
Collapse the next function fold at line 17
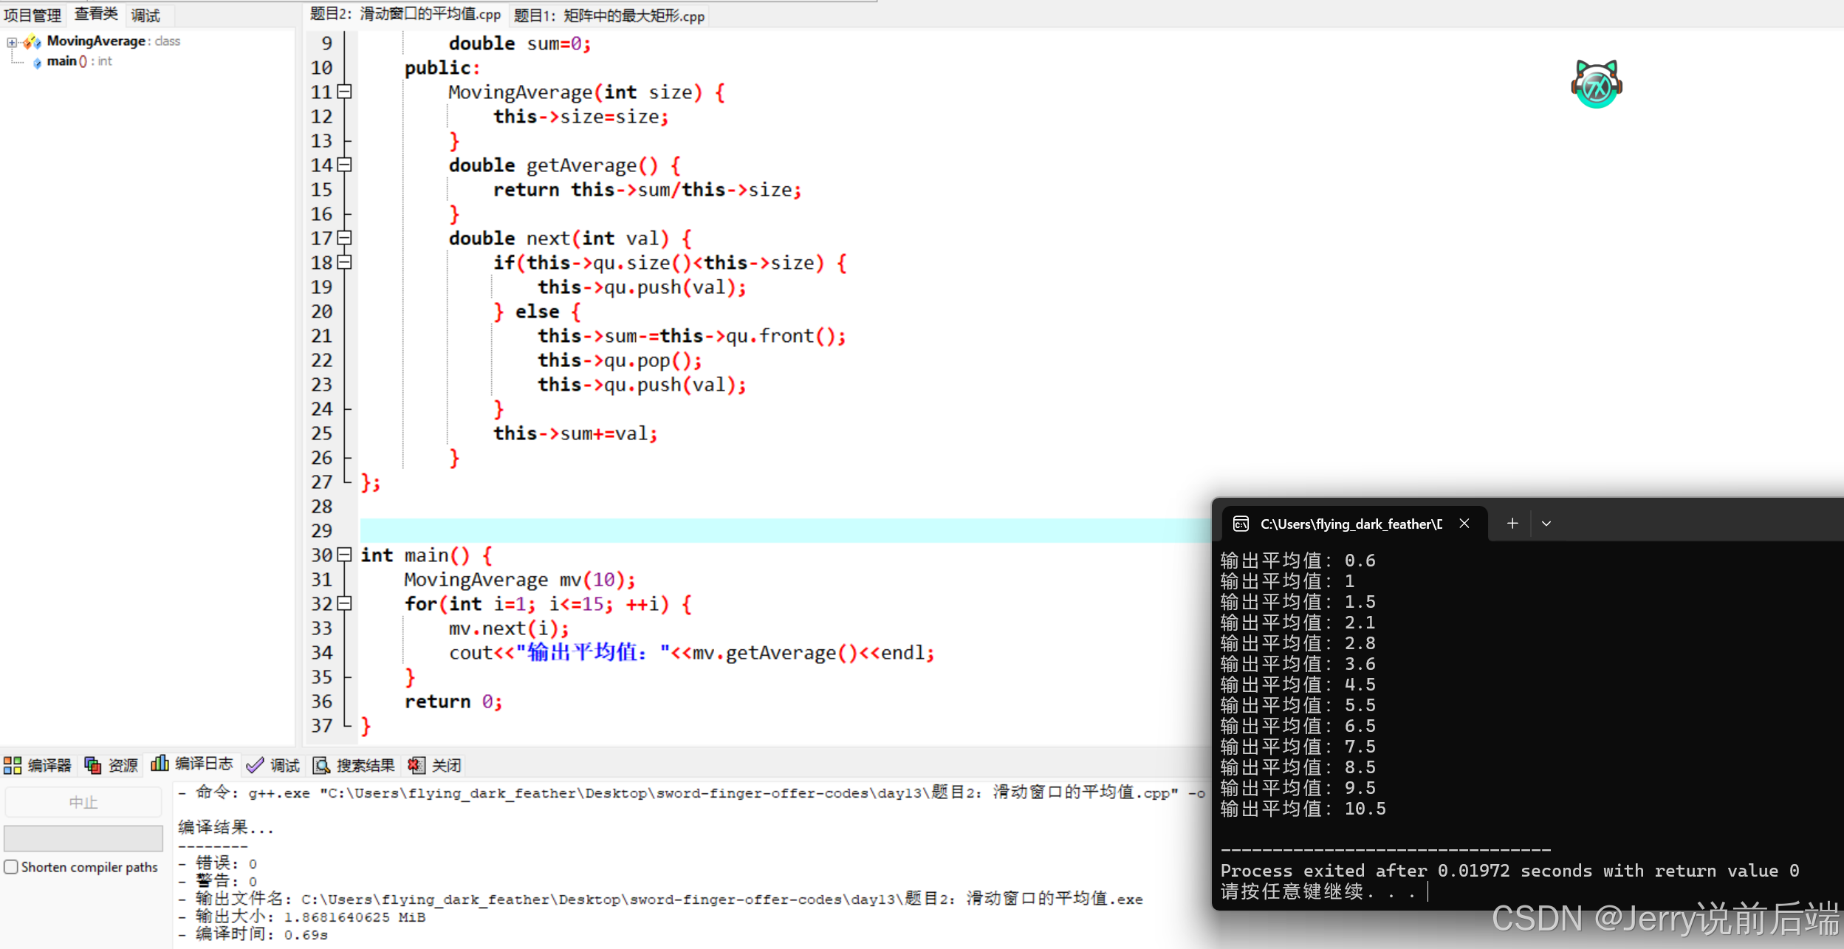344,238
